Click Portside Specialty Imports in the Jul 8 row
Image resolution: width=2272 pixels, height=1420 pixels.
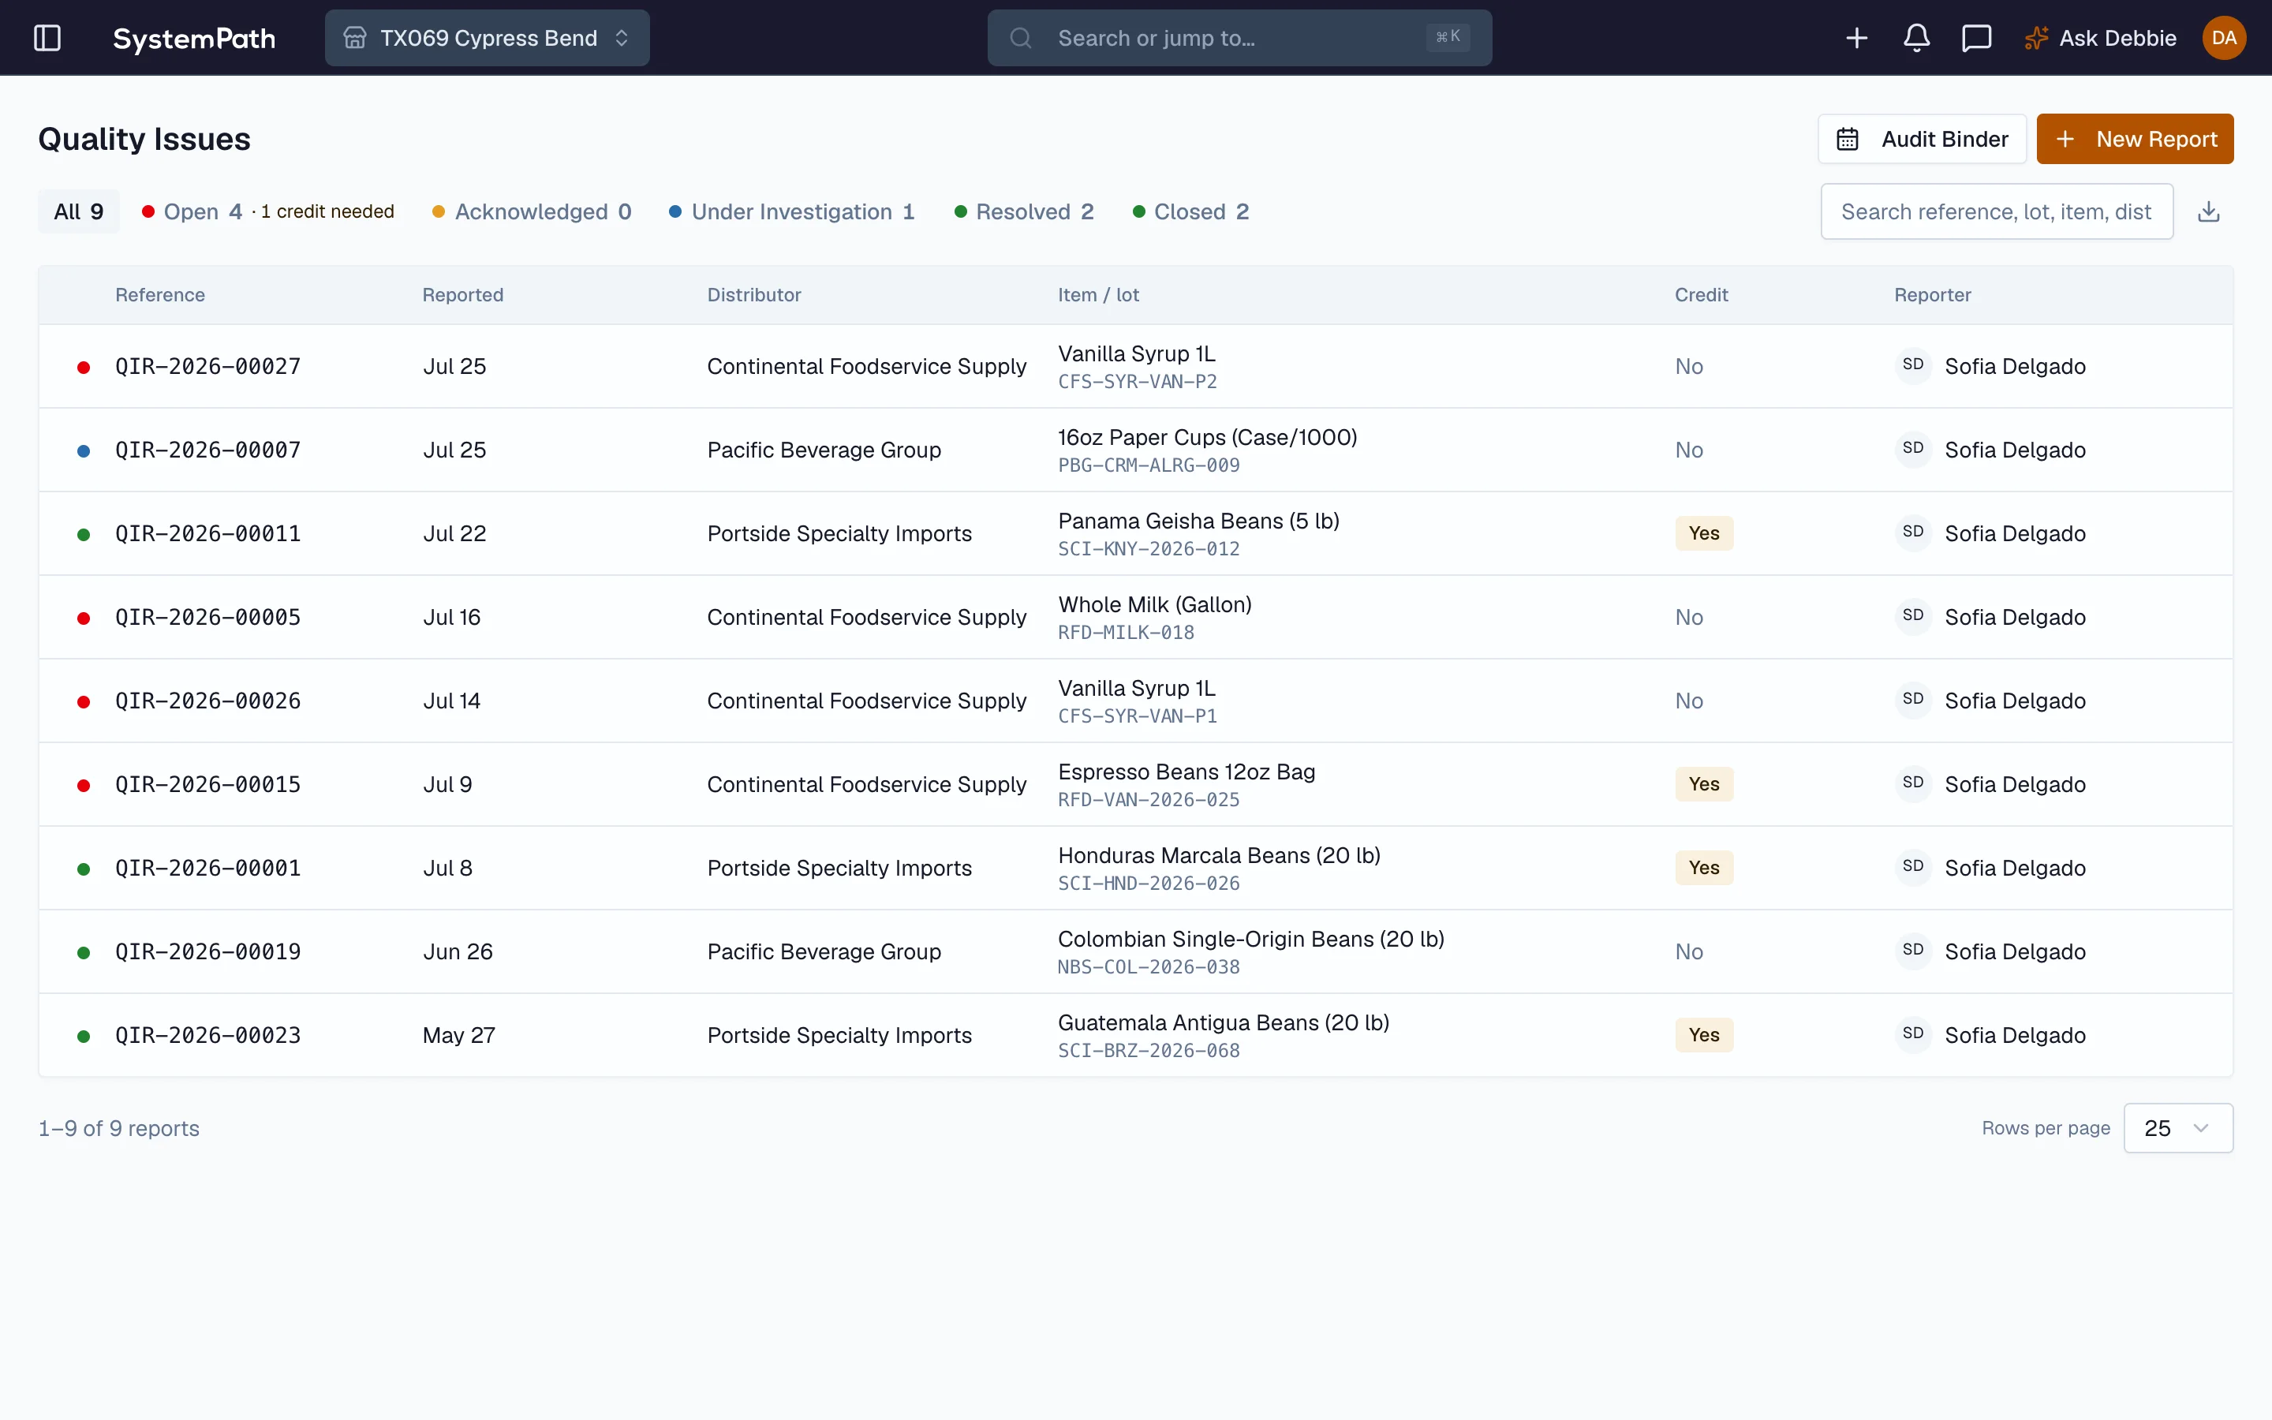click(x=839, y=868)
